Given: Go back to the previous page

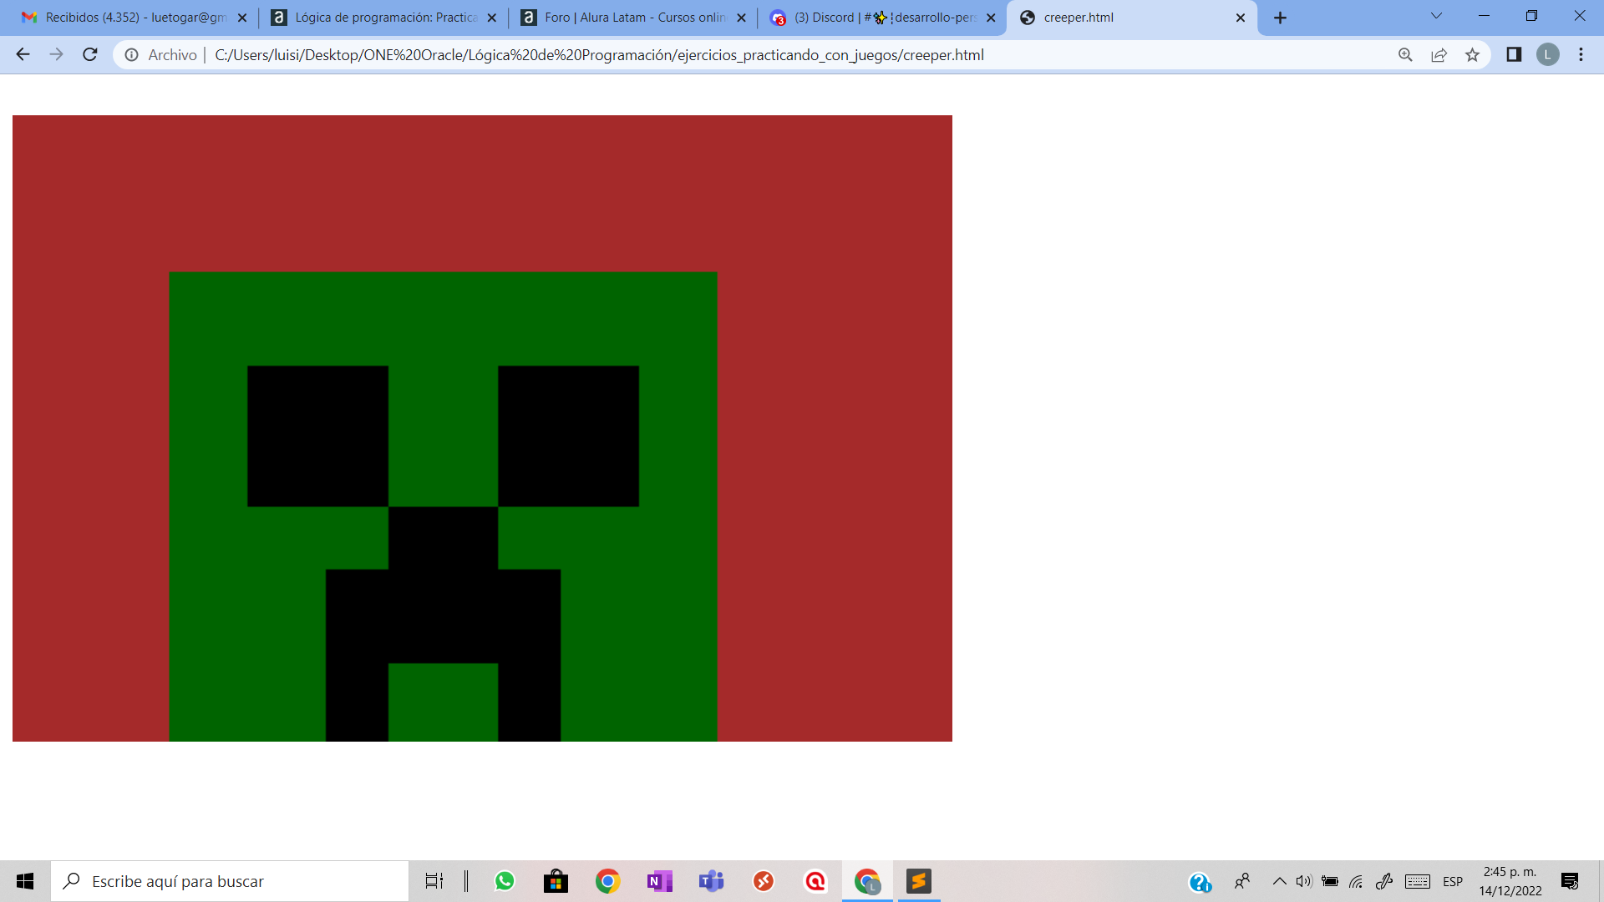Looking at the screenshot, I should 23,54.
